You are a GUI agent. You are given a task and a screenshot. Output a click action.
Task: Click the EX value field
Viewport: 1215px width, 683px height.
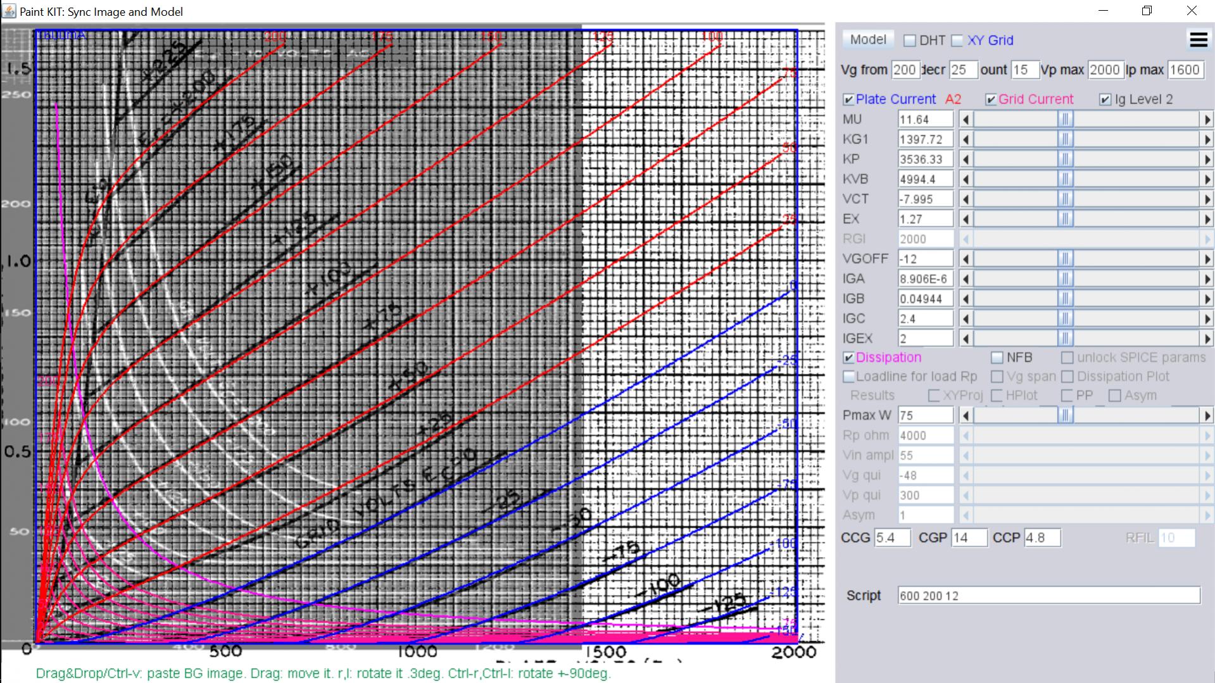point(925,219)
